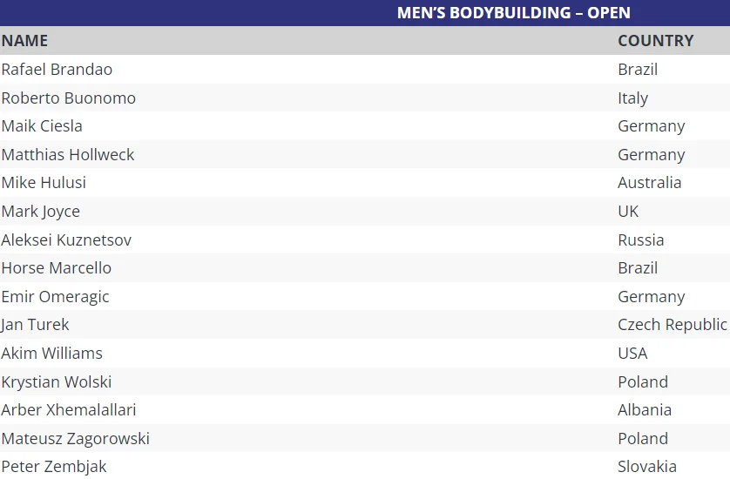The width and height of the screenshot is (730, 479).
Task: Select Arber Xhemalallari's name
Action: (69, 409)
